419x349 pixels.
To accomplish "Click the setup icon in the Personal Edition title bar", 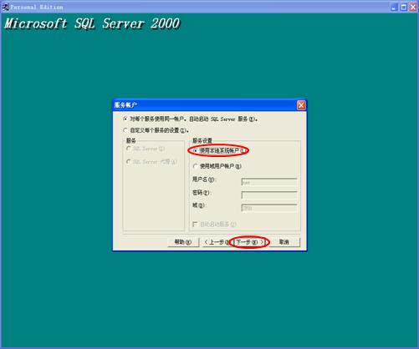I will tap(5, 7).
